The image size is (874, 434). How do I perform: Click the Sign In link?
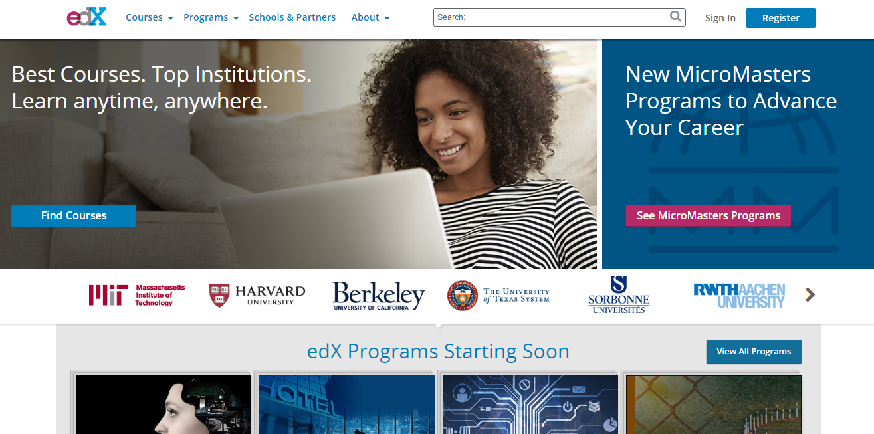tap(720, 18)
